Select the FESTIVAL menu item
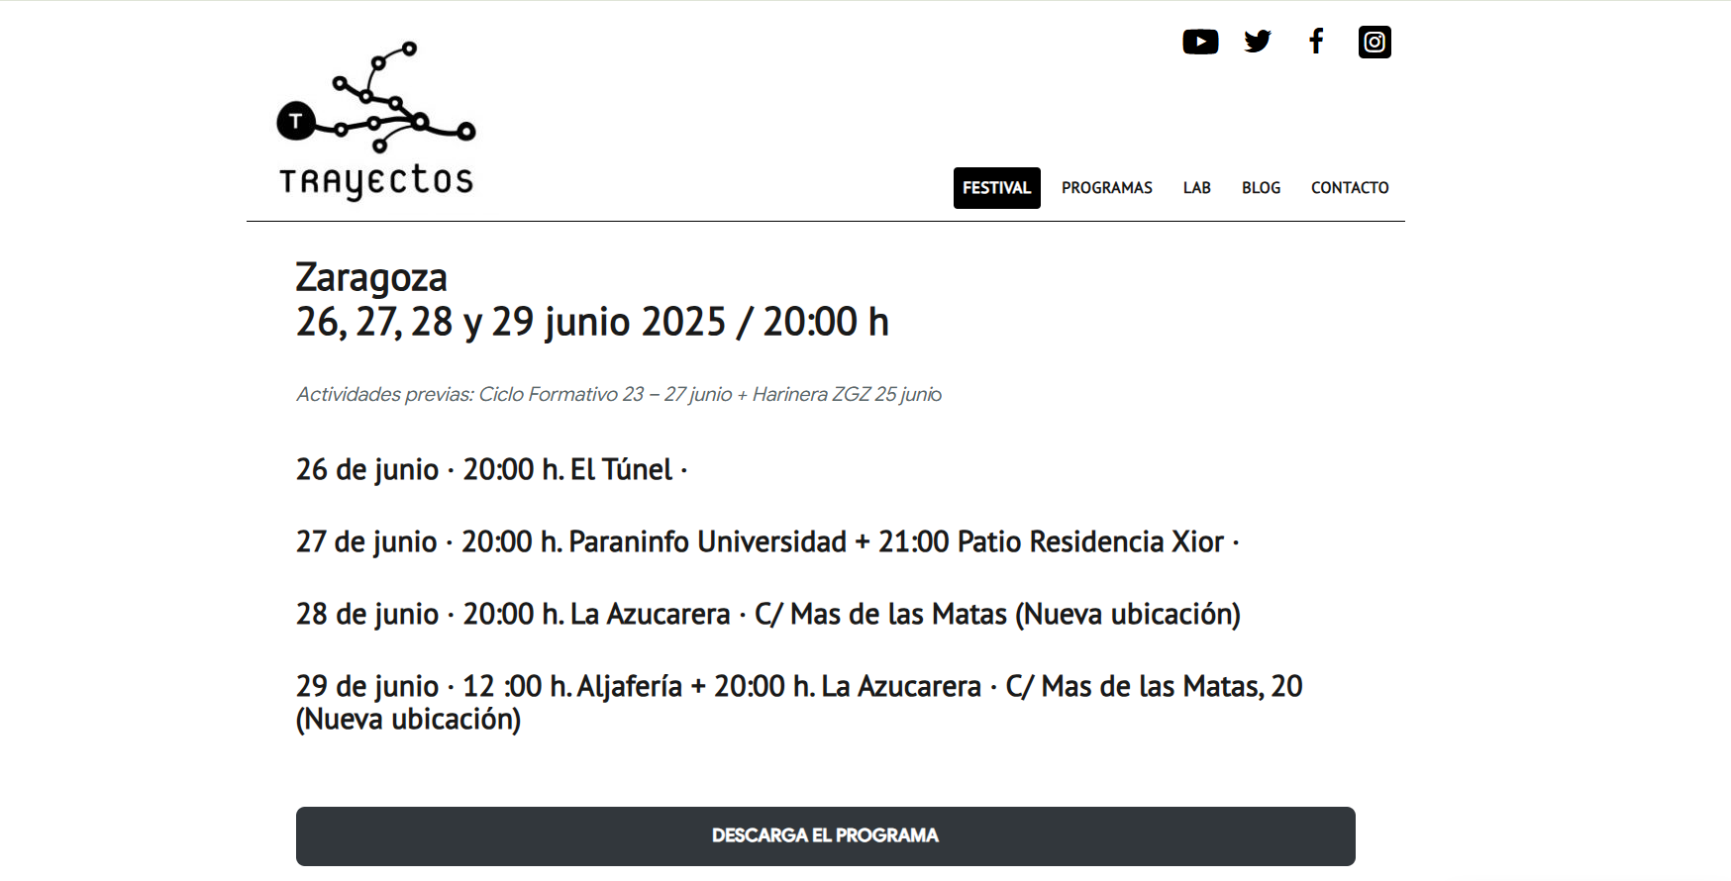This screenshot has width=1731, height=881. pyautogui.click(x=996, y=188)
